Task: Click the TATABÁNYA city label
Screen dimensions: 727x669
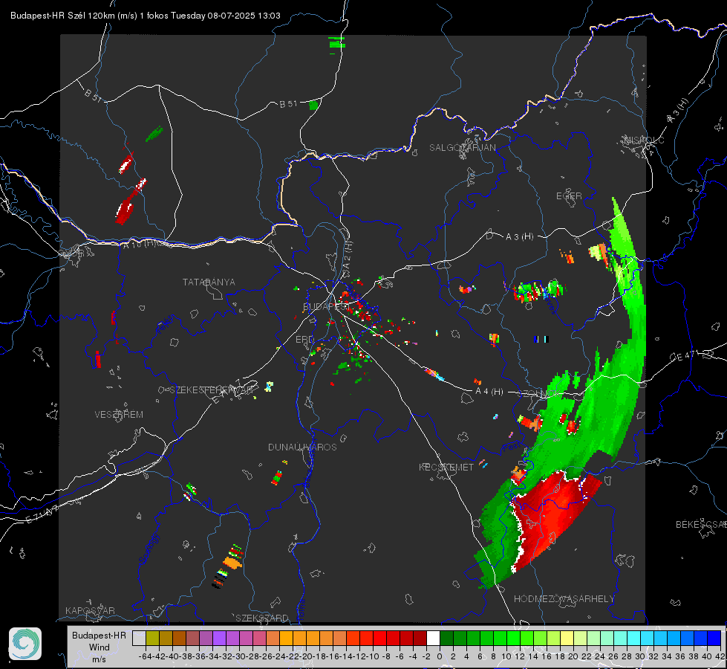Action: coord(209,282)
